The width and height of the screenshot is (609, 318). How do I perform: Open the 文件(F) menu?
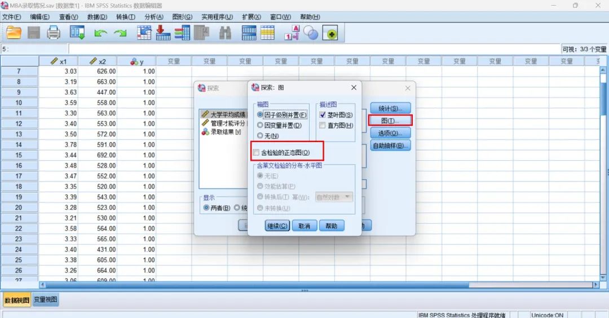[x=12, y=17]
